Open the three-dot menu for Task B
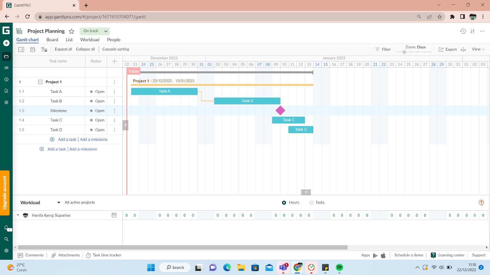The image size is (490, 275). pyautogui.click(x=115, y=101)
